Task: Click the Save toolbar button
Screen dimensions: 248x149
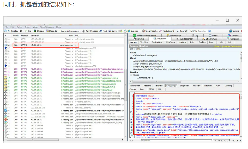Action: tap(113, 31)
